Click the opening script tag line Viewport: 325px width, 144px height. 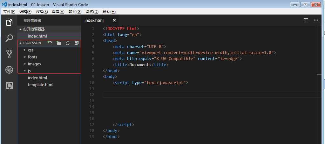(x=150, y=83)
